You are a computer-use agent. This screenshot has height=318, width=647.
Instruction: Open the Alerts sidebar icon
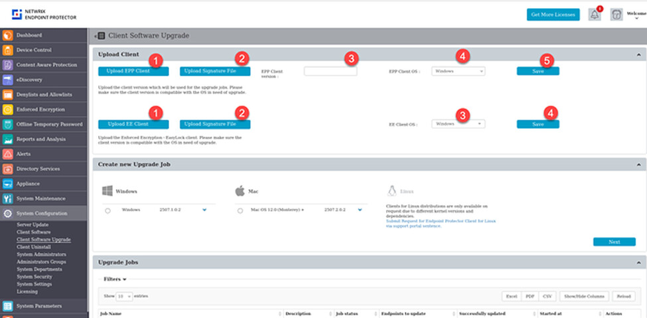[7, 154]
